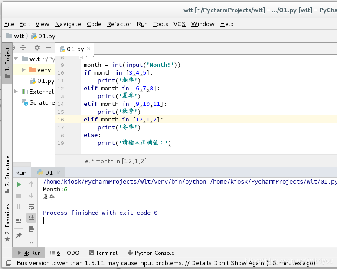Viewport: 337px width, 269px height.
Task: Select Scratches and Consoles item
Action: pos(38,102)
